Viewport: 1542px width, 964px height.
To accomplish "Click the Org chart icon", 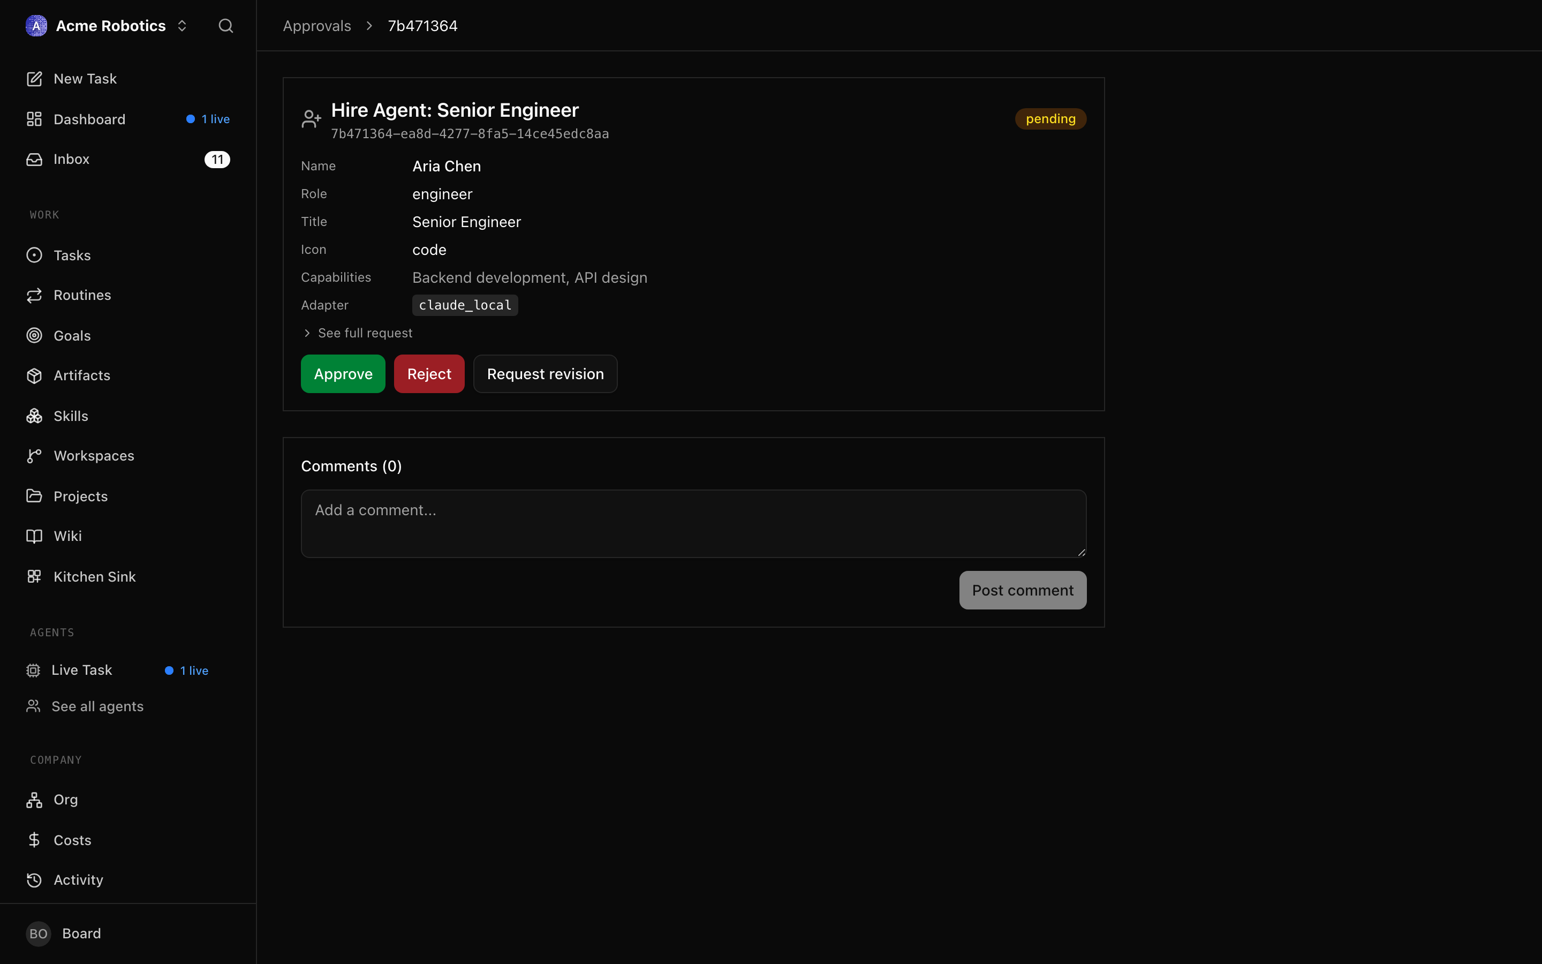I will (x=34, y=800).
